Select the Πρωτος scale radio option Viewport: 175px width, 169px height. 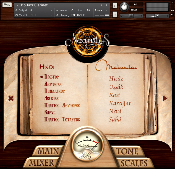pos(41,77)
